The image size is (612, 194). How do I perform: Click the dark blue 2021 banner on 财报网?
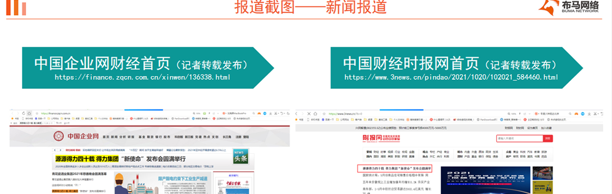pyautogui.click(x=486, y=180)
